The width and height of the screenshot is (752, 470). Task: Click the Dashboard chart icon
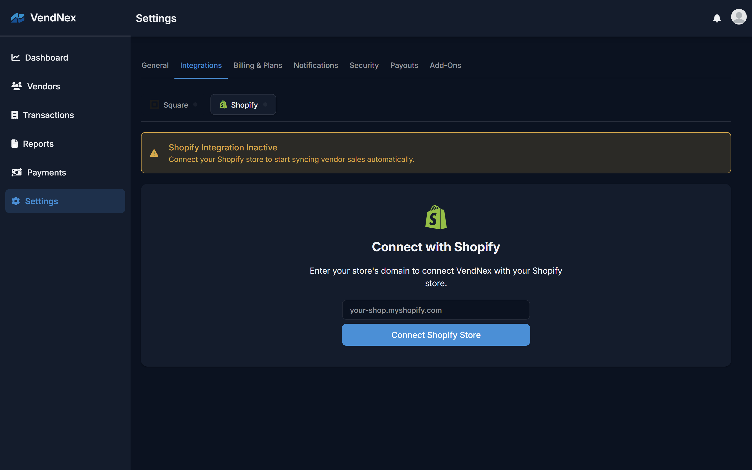point(16,57)
